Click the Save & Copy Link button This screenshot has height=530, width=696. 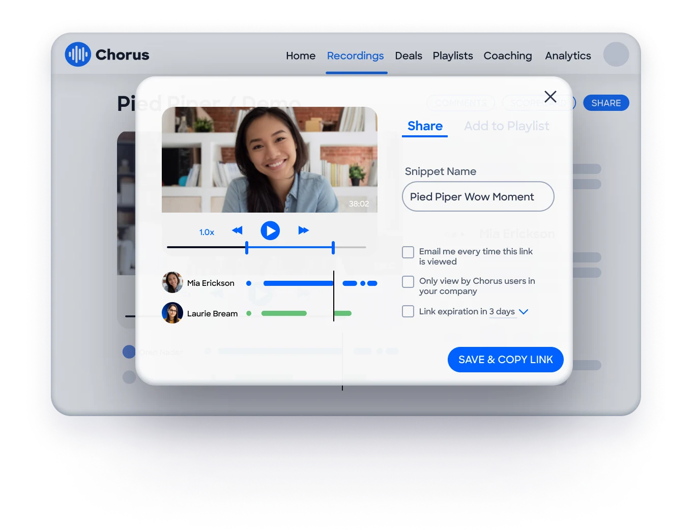(x=506, y=360)
